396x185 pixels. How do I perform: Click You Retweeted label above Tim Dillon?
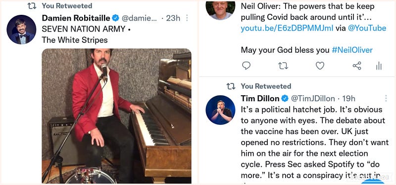[x=266, y=86]
